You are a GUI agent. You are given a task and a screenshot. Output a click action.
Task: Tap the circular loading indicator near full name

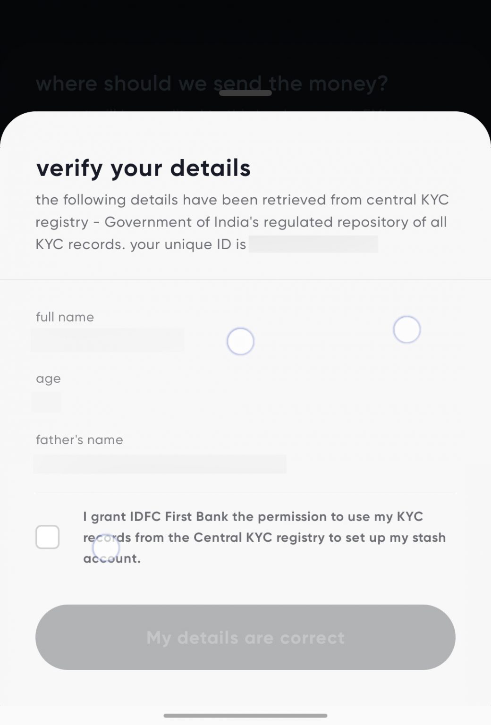tap(240, 341)
